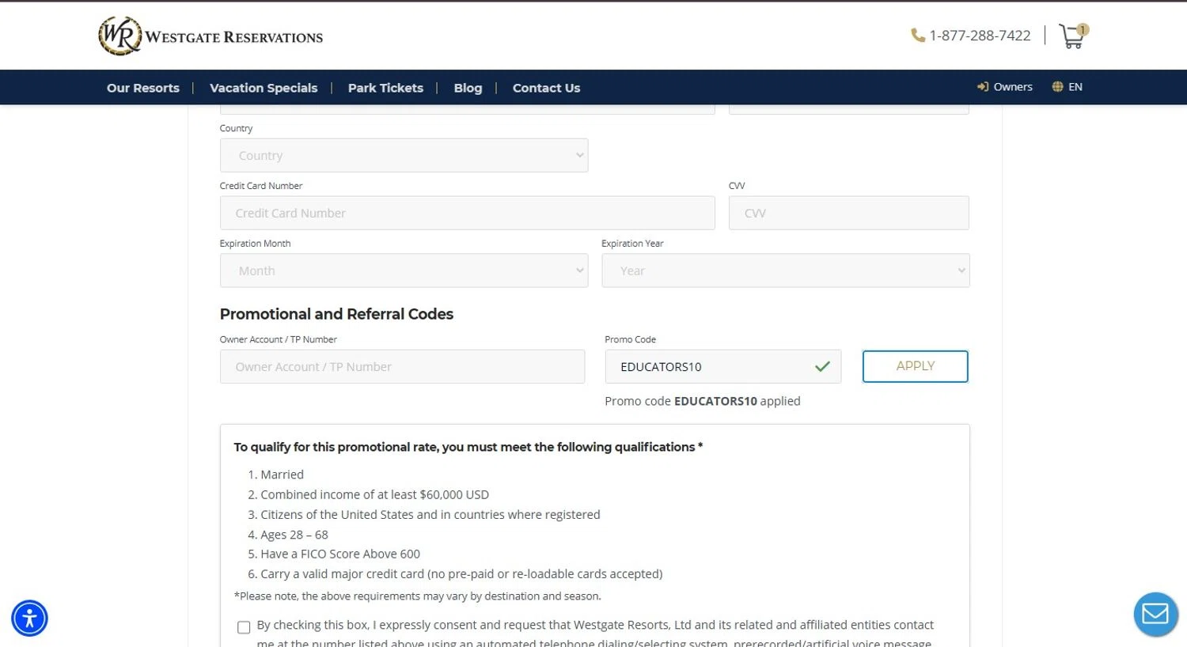The height and width of the screenshot is (647, 1187).
Task: Open the shopping cart icon
Action: 1072,36
